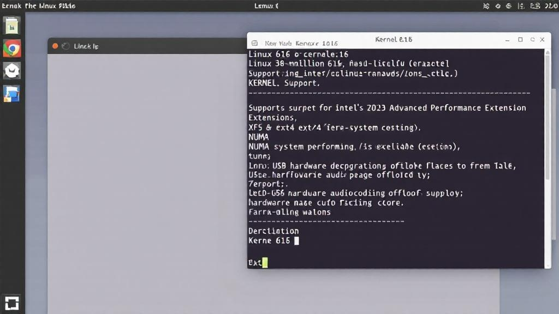This screenshot has width=559, height=314.
Task: Open the Activities label at top left
Action: 39,5
